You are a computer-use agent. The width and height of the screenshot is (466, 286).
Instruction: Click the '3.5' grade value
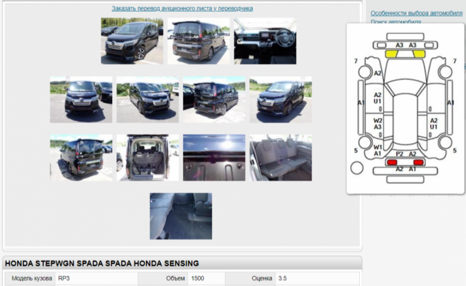coord(283,278)
